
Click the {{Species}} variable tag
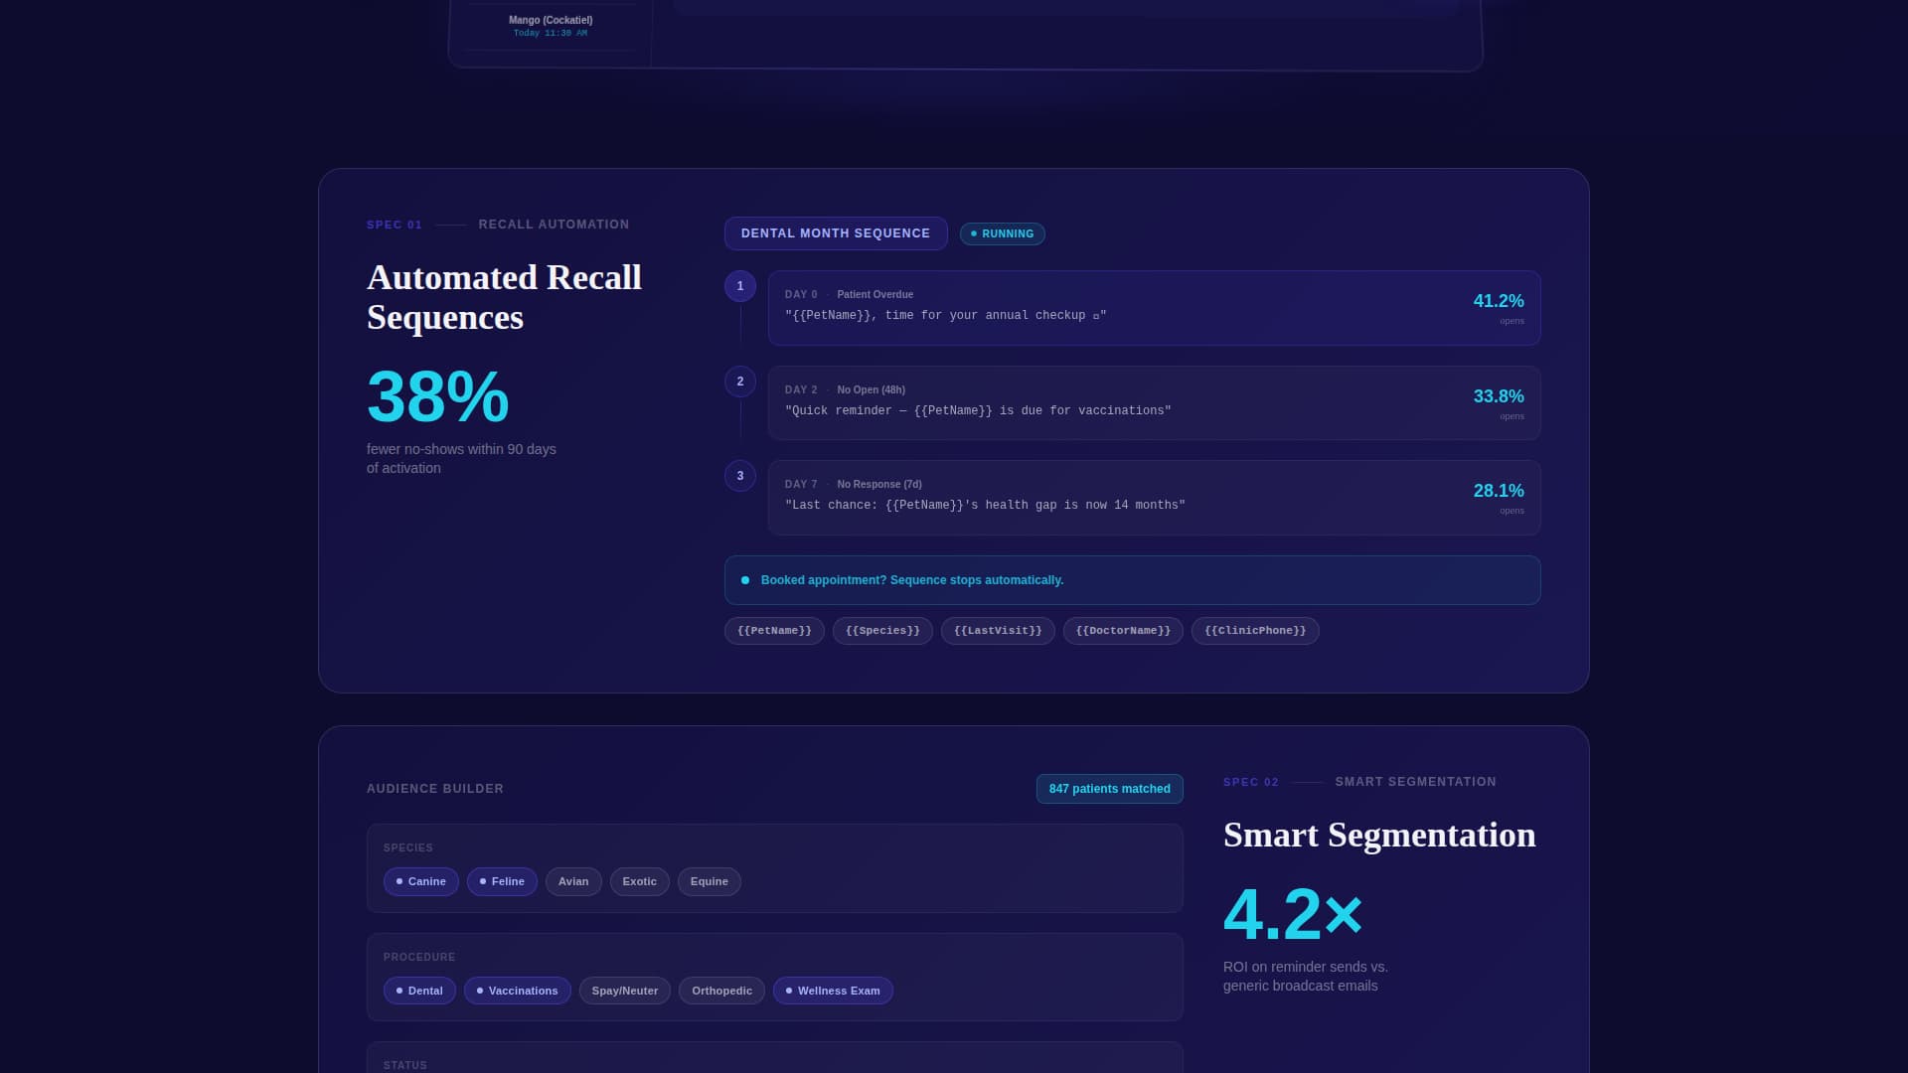(x=882, y=631)
